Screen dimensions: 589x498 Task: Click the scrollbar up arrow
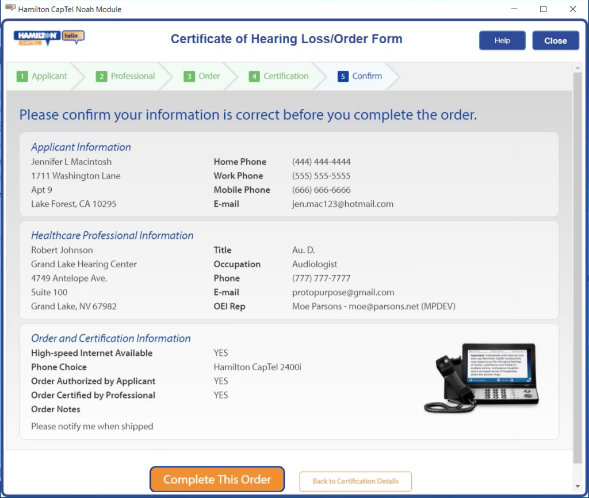[x=577, y=68]
